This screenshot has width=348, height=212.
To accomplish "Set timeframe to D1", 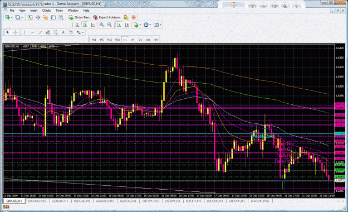I will point(140,40).
